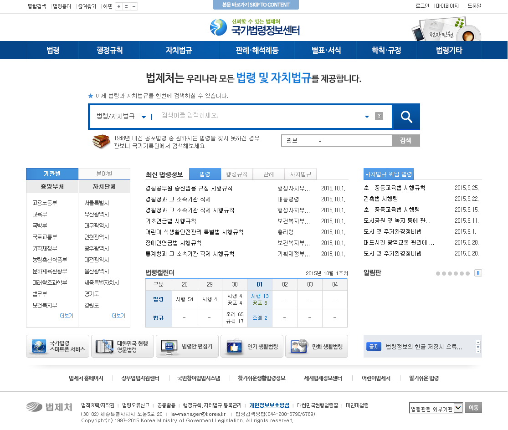Open calendar 시행 13 for day 01
Screen dimensions: 508x430
click(260, 296)
